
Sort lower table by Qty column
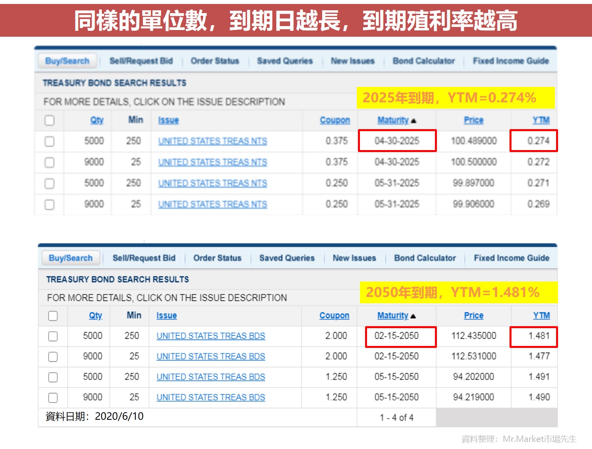96,316
